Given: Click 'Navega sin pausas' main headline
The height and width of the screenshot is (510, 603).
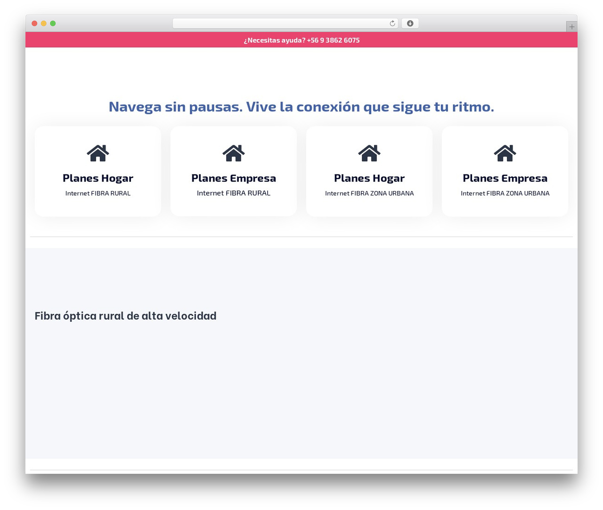Looking at the screenshot, I should (301, 107).
